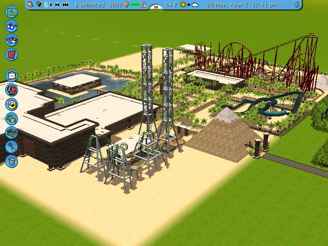Expand the top status bar handle
The width and height of the screenshot is (328, 246).
[x=156, y=7]
